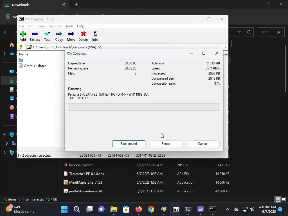This screenshot has width=288, height=216.
Task: Expand the OneDrive tree node
Action: pos(4,54)
